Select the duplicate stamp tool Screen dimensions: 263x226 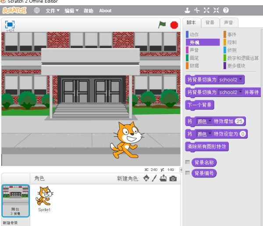(x=187, y=10)
